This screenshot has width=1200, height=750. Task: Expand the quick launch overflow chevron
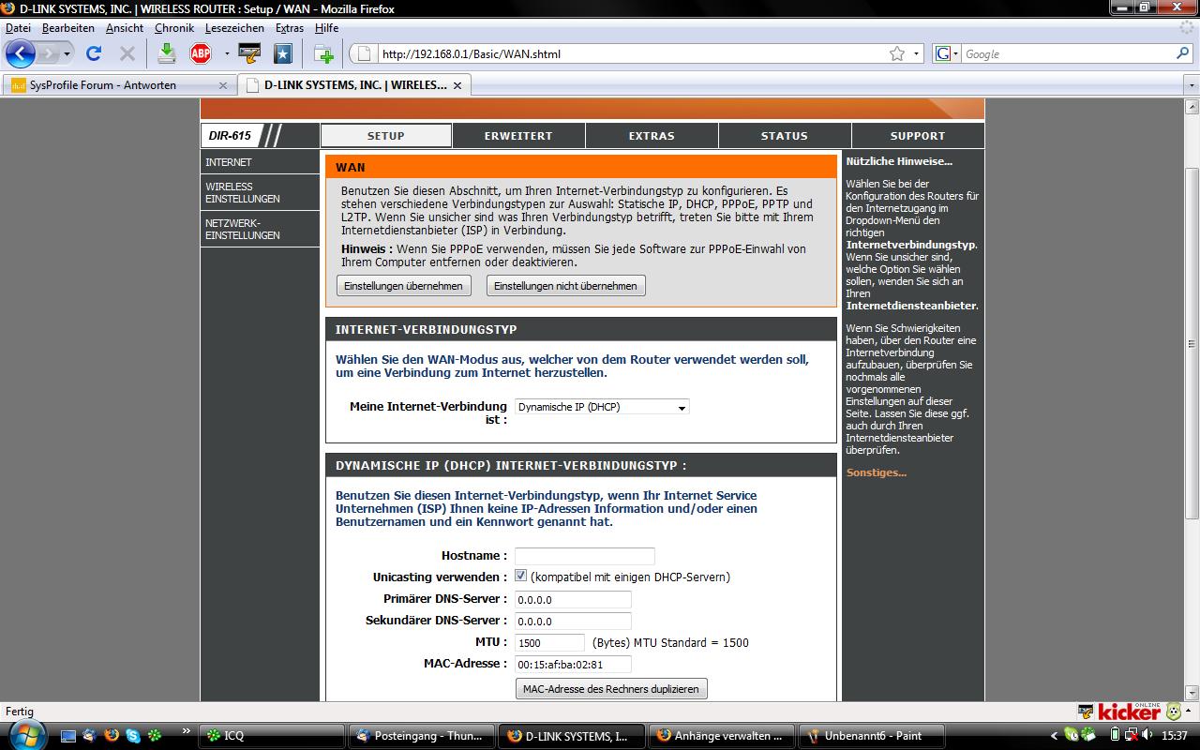coord(187,730)
